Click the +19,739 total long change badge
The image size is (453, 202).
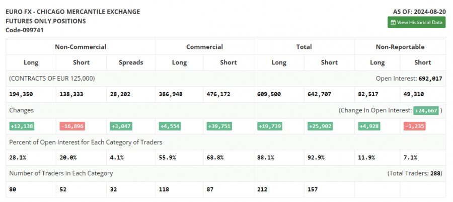(x=270, y=126)
